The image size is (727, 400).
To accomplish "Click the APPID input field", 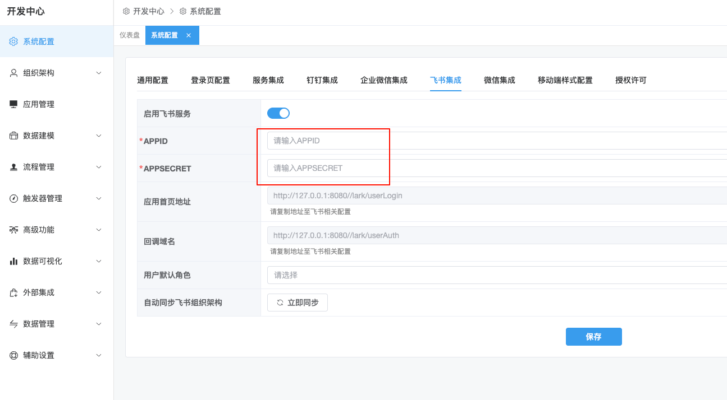I will coord(327,141).
